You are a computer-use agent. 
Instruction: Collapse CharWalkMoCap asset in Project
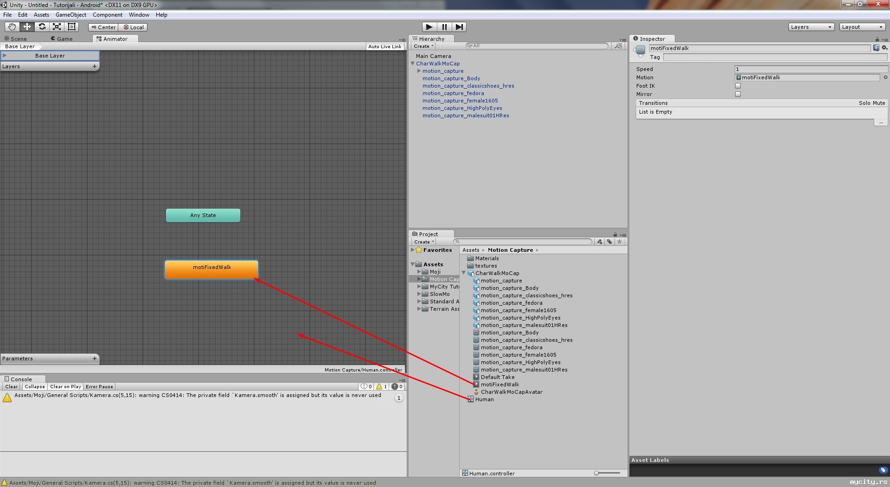tap(463, 273)
